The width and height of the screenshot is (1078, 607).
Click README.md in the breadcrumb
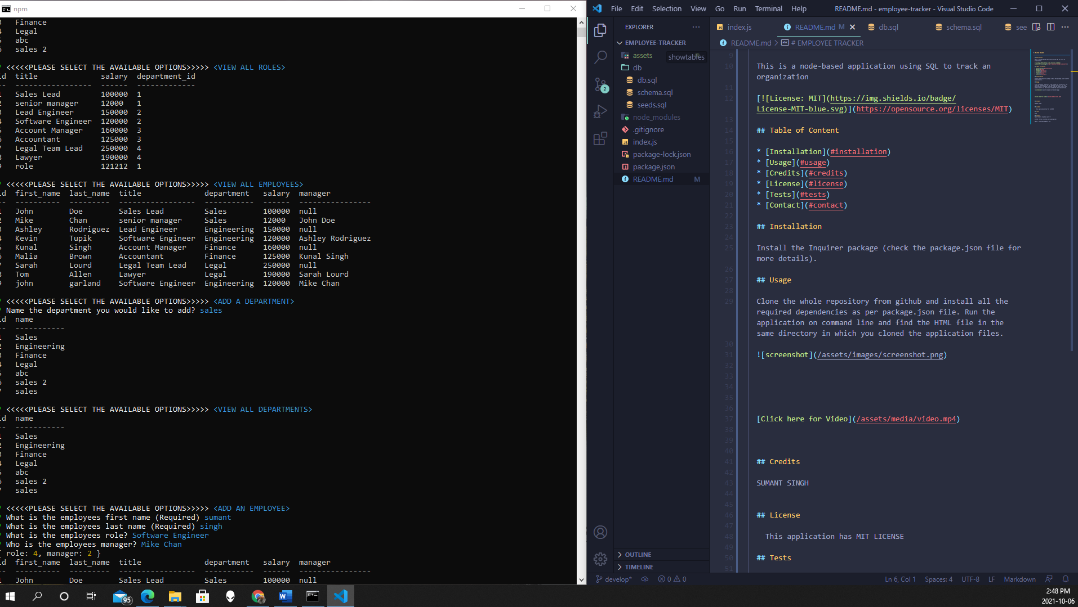tap(750, 43)
